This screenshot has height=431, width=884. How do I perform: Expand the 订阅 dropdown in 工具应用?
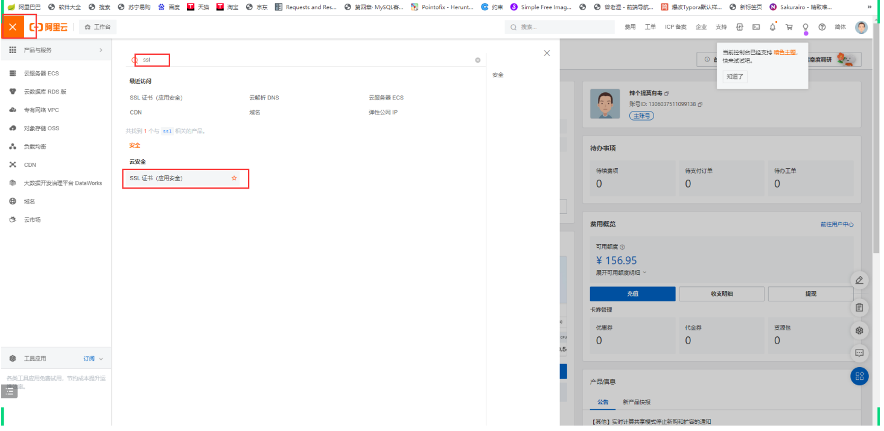pyautogui.click(x=93, y=359)
